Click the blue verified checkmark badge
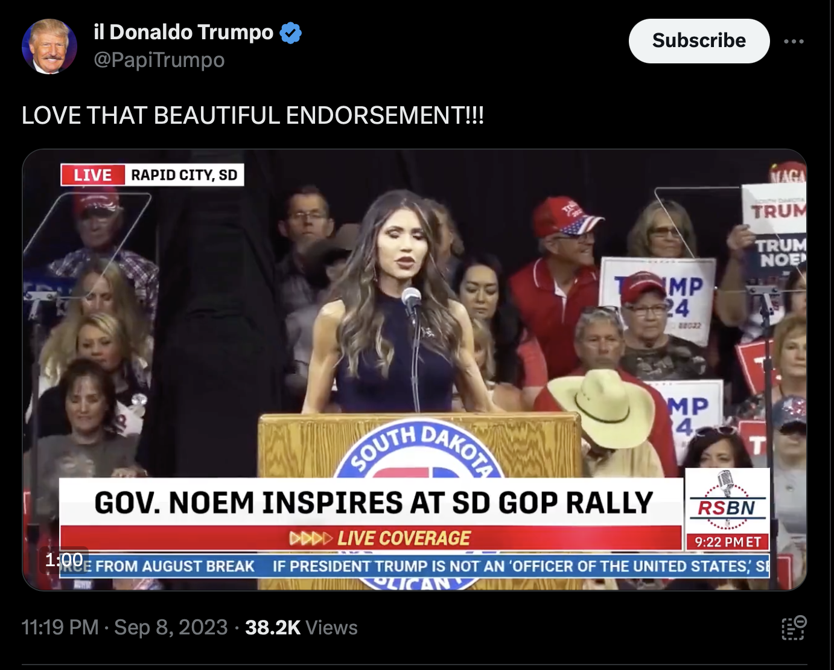The width and height of the screenshot is (834, 670). coord(291,33)
